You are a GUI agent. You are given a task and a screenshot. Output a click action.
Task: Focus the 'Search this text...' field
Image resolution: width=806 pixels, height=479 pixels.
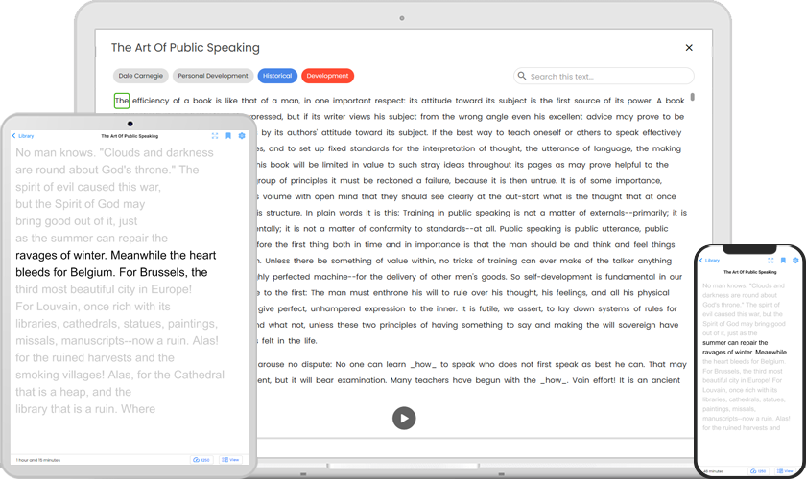tap(604, 76)
